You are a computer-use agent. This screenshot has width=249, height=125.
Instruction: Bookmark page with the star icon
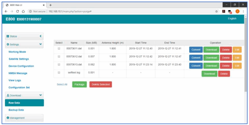click(216, 11)
